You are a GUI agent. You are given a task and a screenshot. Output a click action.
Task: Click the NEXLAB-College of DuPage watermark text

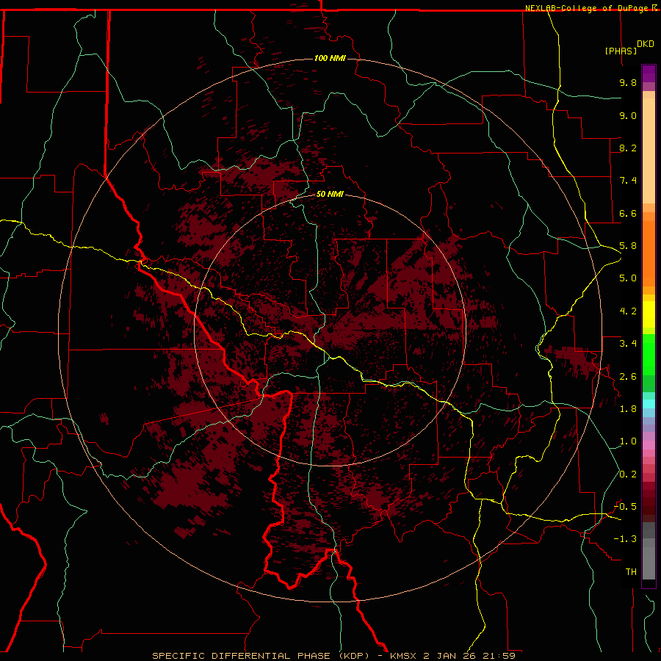pos(591,8)
